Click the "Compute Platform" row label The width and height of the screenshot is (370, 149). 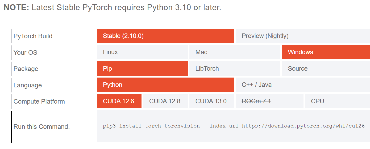(39, 101)
